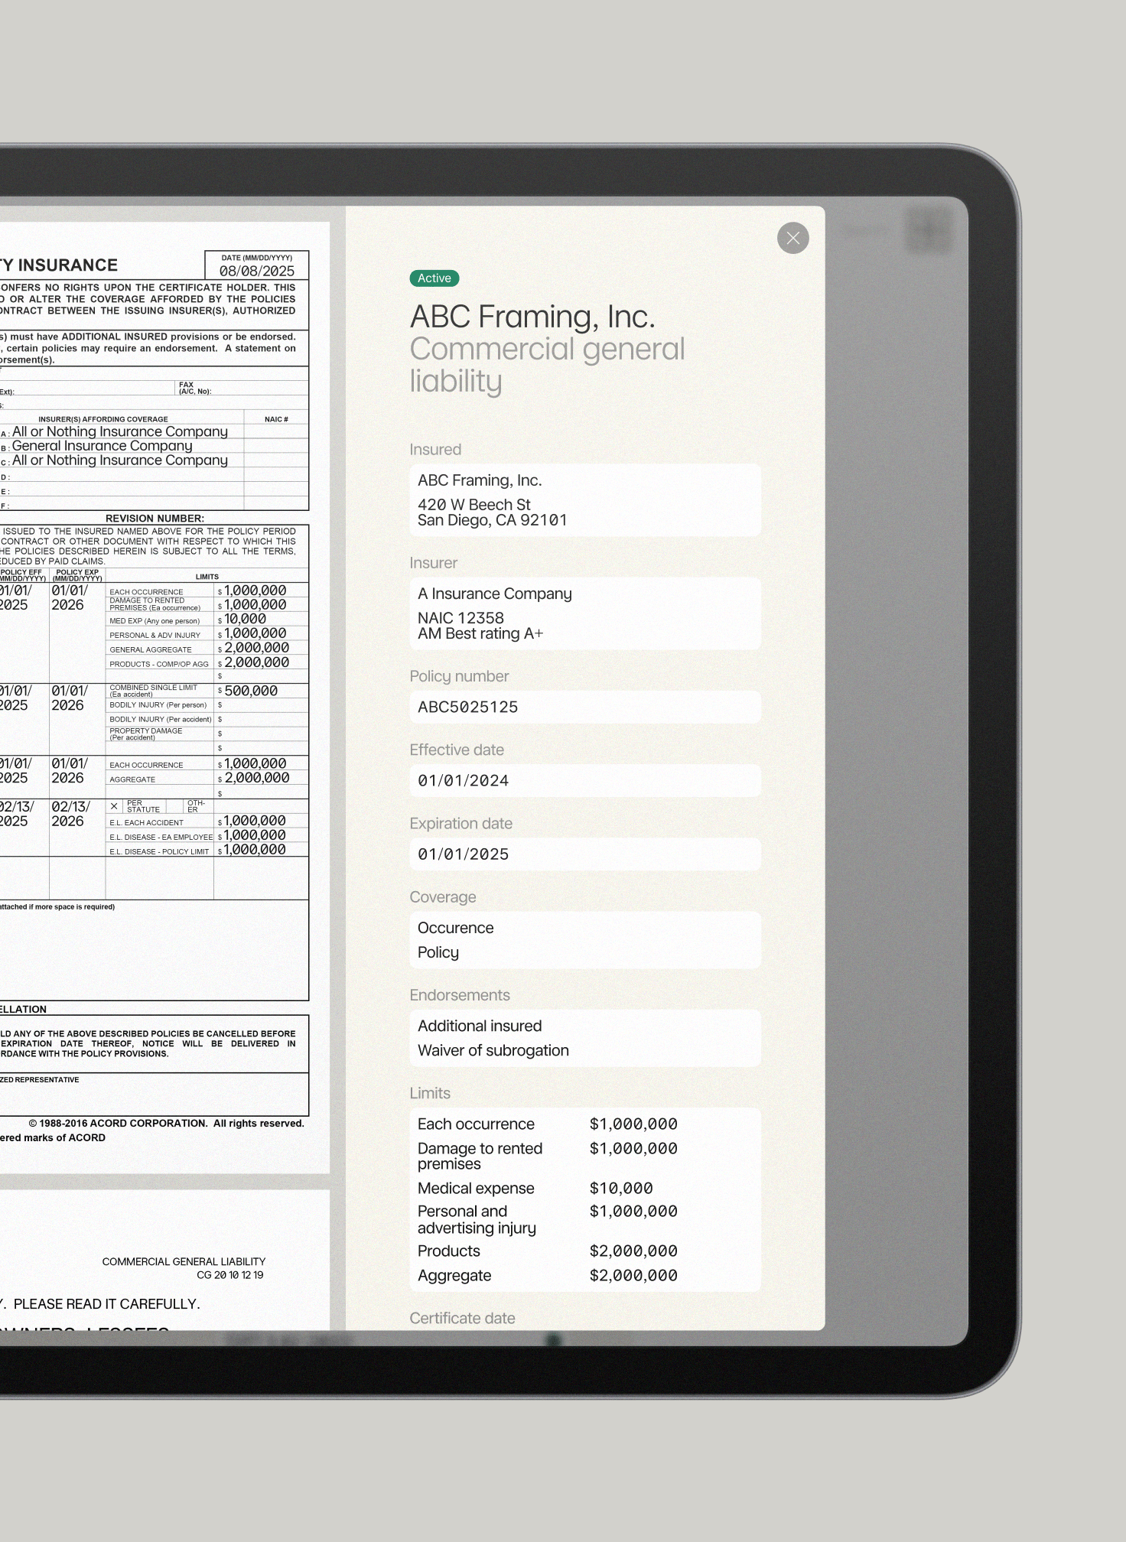Click the green Active status badge

point(434,278)
